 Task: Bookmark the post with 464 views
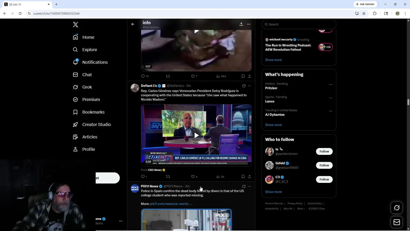243,76
